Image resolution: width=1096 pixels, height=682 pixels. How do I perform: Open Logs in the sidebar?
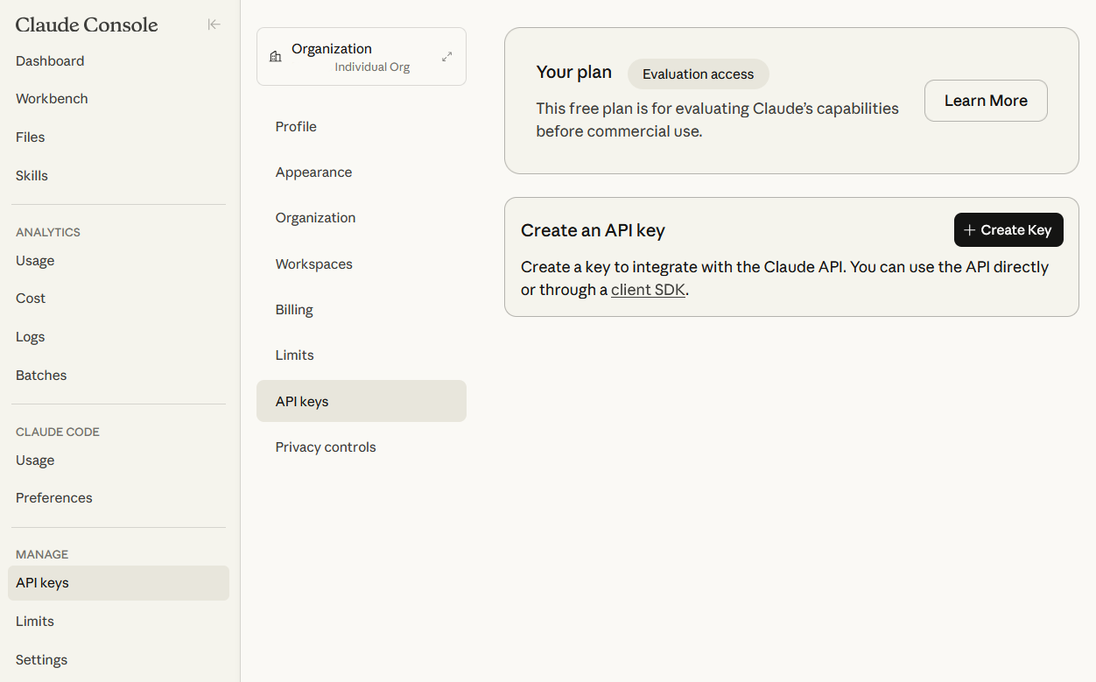(x=30, y=337)
